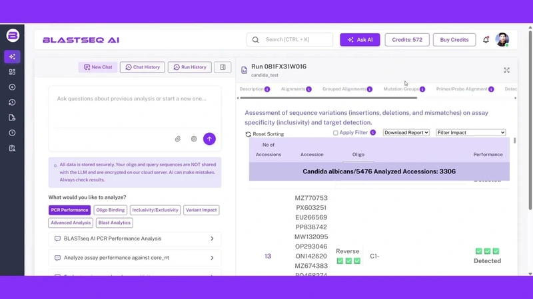Viewport: 533px width, 299px height.
Task: Click the search magnifier icon
Action: click(256, 40)
